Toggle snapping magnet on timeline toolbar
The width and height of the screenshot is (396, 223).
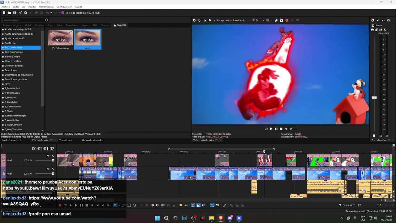193,205
